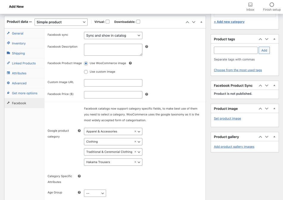Tick the Downloadable checkbox
The image size is (283, 200).
138,22
